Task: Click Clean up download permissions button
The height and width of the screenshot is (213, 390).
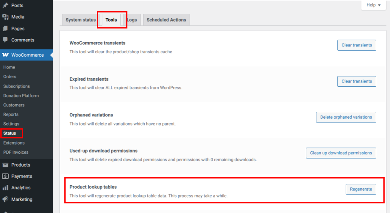Action: coord(341,153)
